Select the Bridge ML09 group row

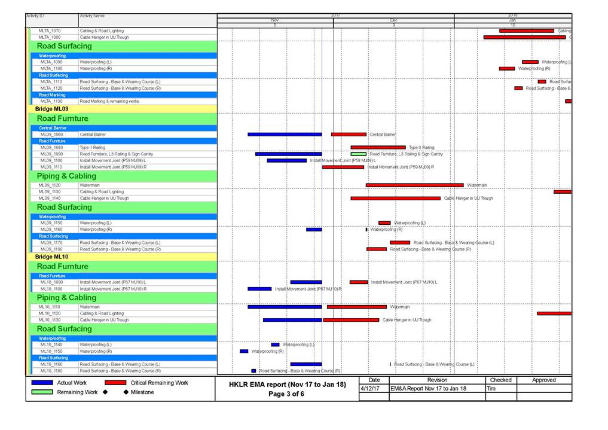tap(123, 109)
